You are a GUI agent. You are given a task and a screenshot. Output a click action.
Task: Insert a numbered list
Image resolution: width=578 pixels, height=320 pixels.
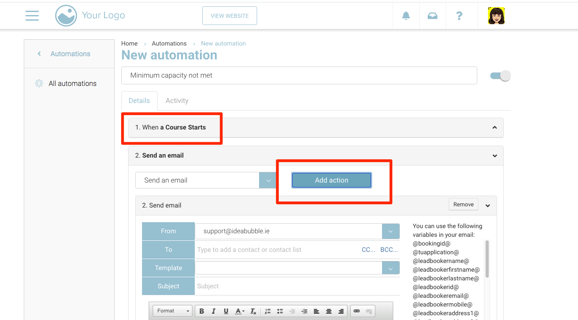(x=268, y=311)
